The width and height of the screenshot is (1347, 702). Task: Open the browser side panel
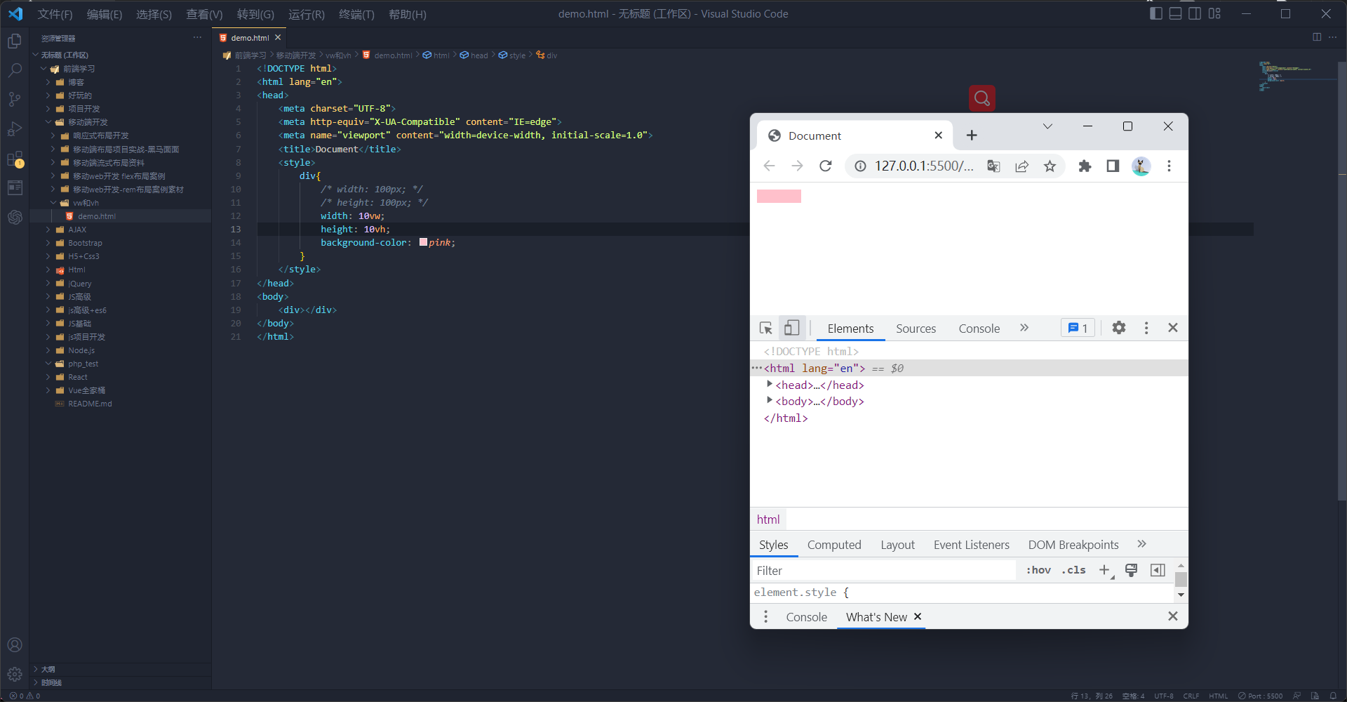[x=1113, y=166]
